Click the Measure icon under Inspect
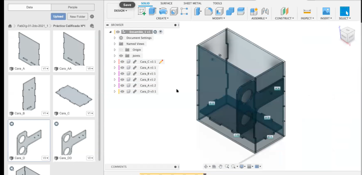The image size is (362, 175). coord(307,11)
